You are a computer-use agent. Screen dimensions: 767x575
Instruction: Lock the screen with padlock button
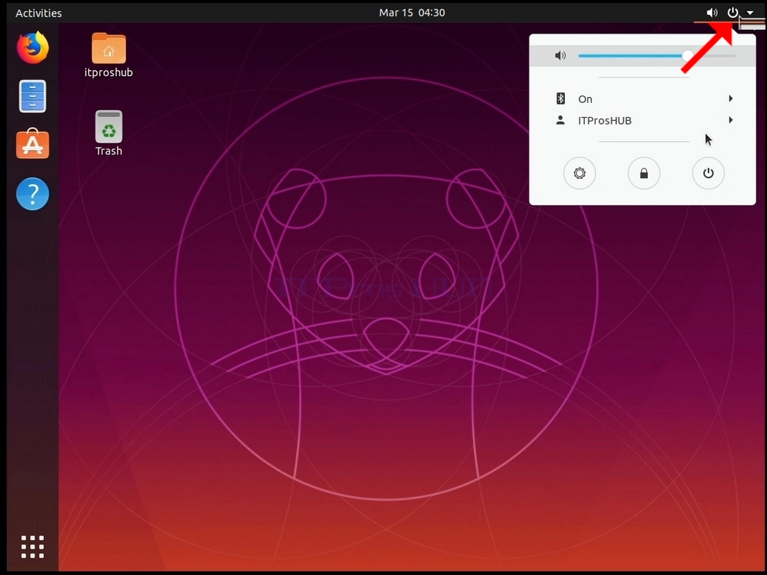click(644, 173)
